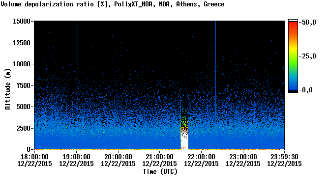Click the 12500 altitude tick label
This screenshot has height=191, width=327.
pyautogui.click(x=22, y=43)
